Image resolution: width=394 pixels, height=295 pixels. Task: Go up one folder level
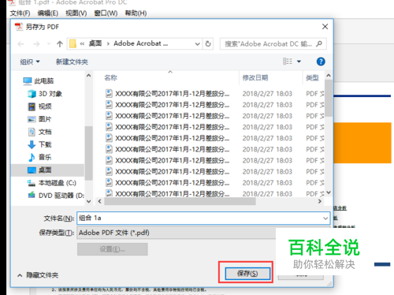coord(60,44)
